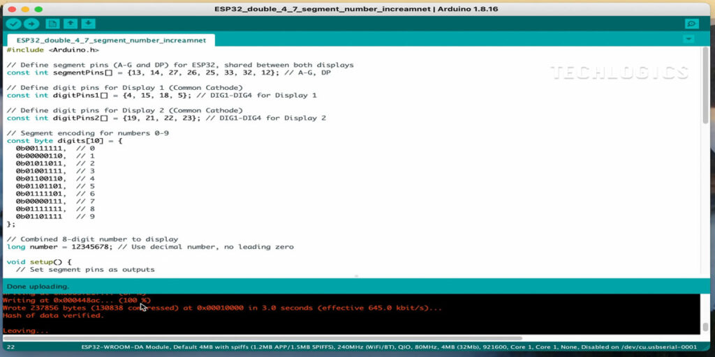Click the "Hash of data verified." console line

click(x=53, y=315)
